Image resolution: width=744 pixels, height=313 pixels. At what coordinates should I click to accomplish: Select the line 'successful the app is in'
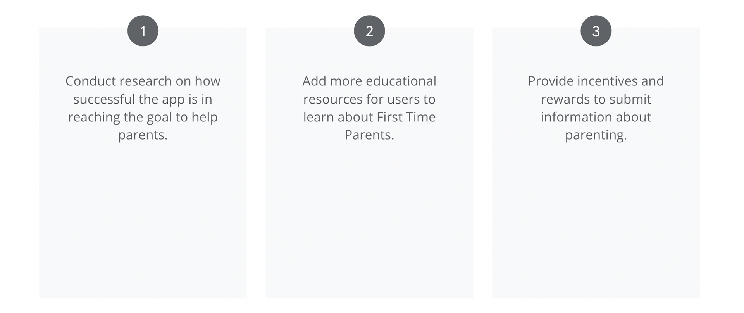[x=143, y=99]
